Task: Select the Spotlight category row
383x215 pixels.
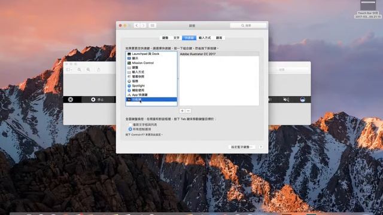Action: [x=151, y=86]
